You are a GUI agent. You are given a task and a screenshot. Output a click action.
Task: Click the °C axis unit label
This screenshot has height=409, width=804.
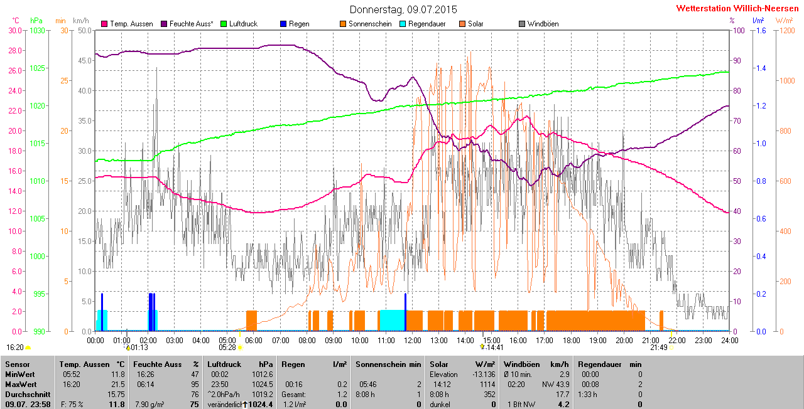(x=15, y=21)
